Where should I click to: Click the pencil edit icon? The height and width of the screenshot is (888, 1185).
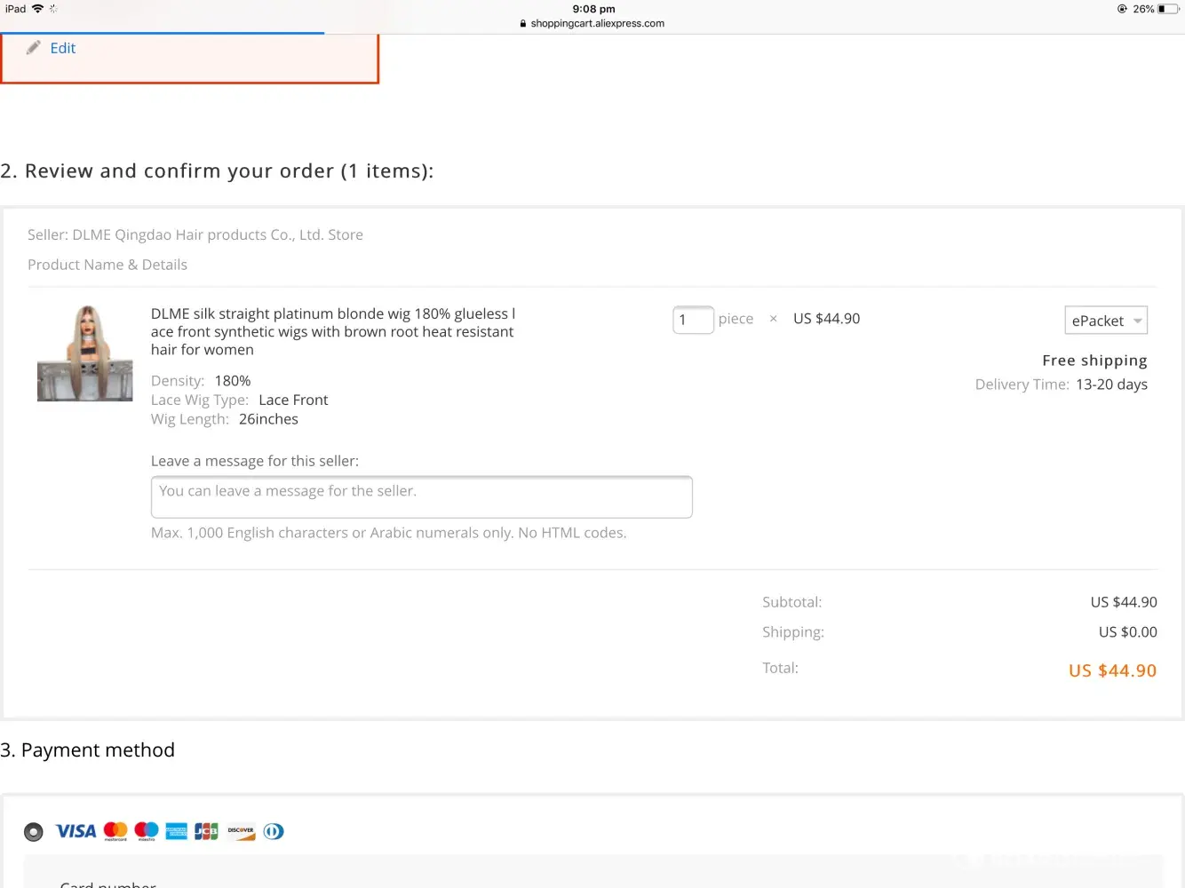tap(33, 48)
